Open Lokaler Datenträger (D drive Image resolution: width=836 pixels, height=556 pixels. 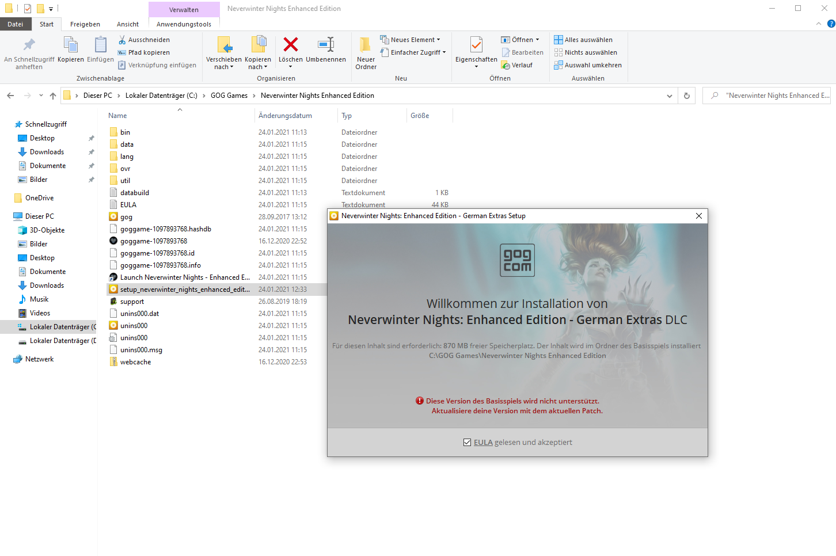pos(58,341)
